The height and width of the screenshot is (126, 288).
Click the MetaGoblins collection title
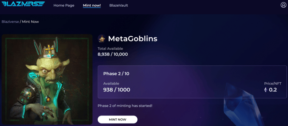(x=132, y=39)
